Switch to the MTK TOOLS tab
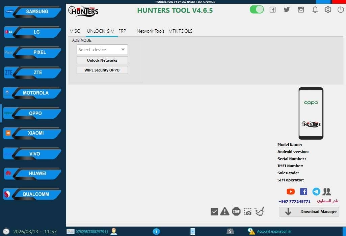The image size is (346, 236). coord(180,31)
